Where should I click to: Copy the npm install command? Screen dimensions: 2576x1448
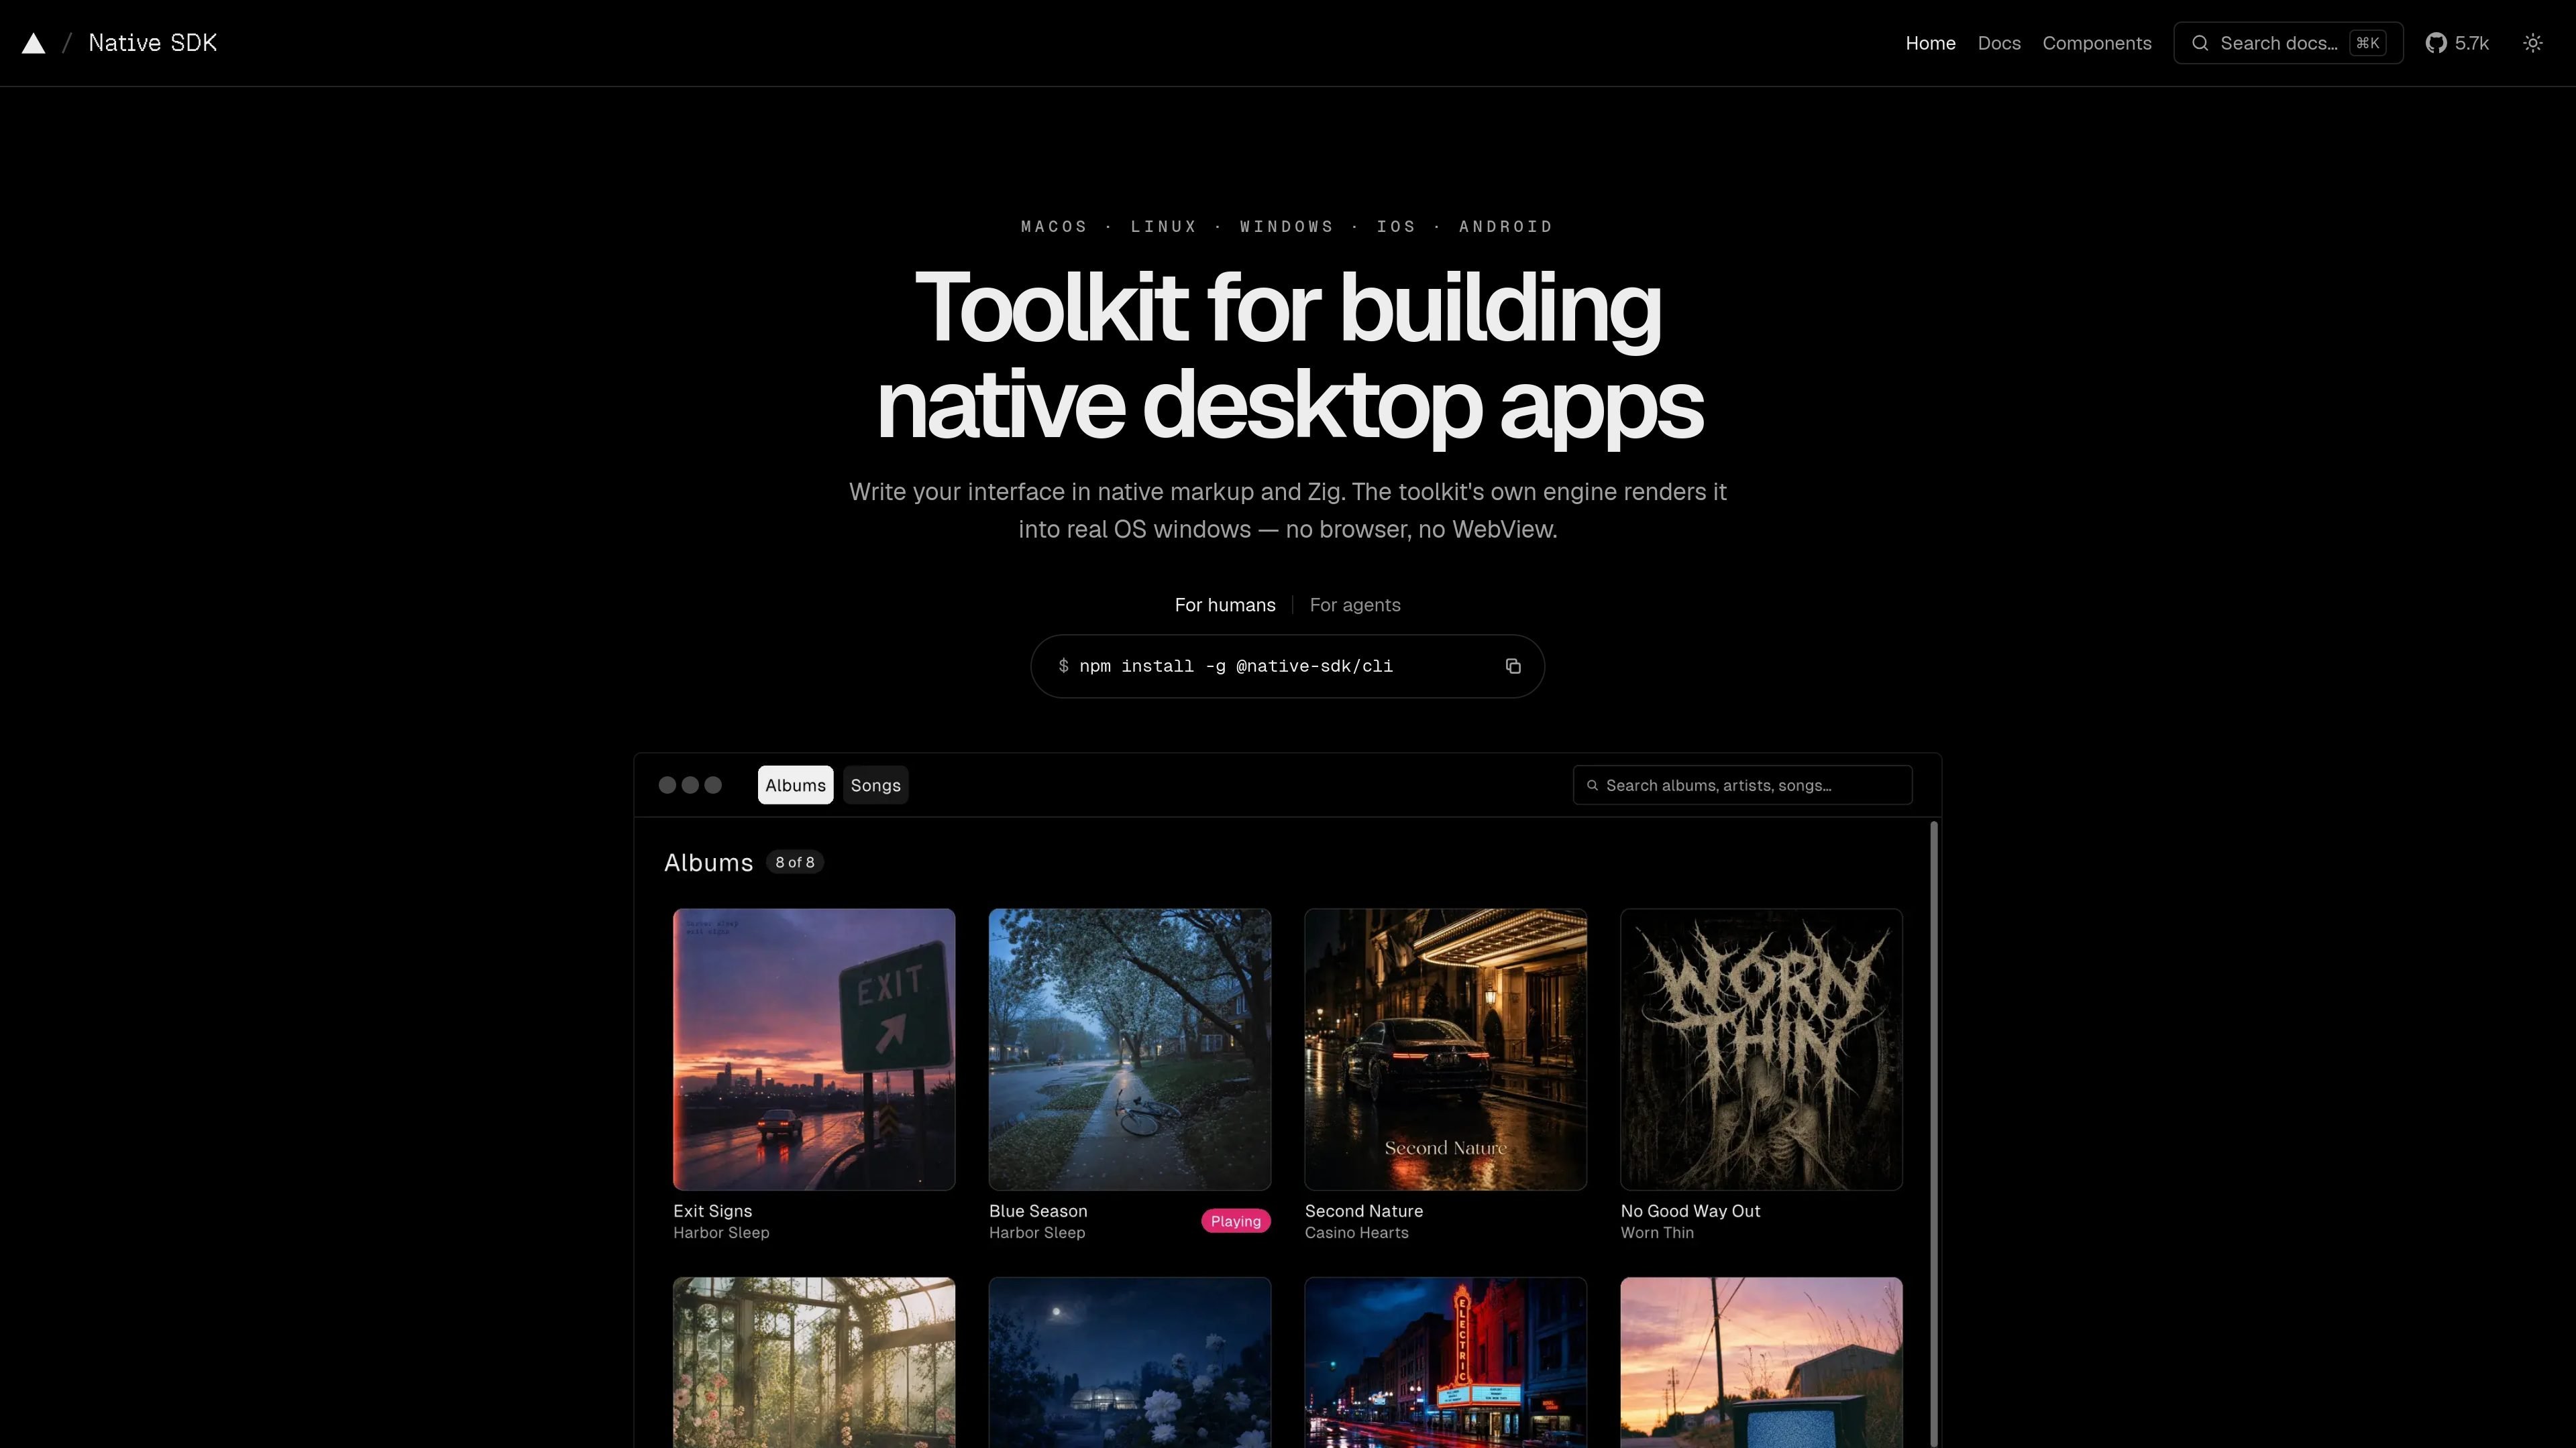tap(1513, 666)
